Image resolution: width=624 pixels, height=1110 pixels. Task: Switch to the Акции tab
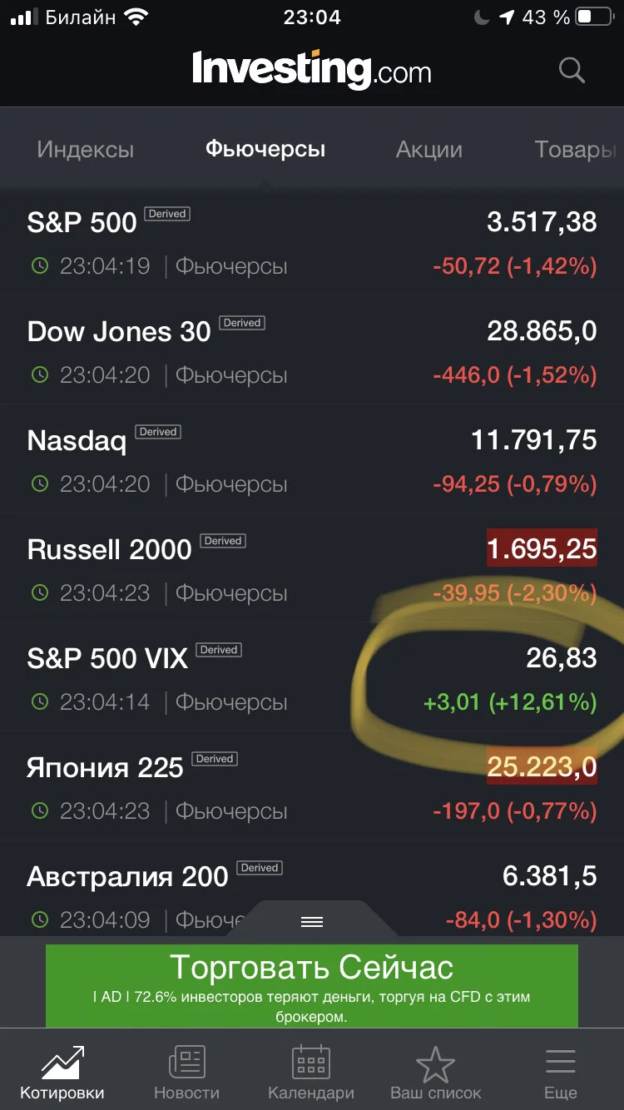click(x=429, y=150)
